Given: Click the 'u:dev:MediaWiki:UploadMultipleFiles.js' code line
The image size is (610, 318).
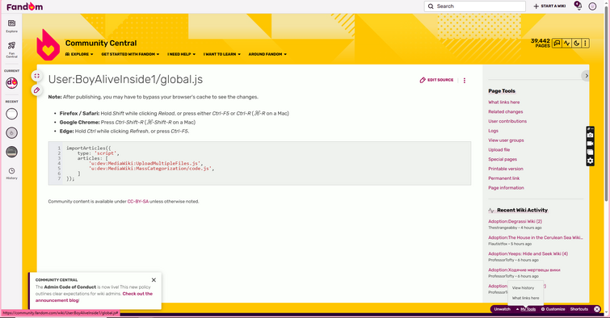Looking at the screenshot, I should [145, 164].
